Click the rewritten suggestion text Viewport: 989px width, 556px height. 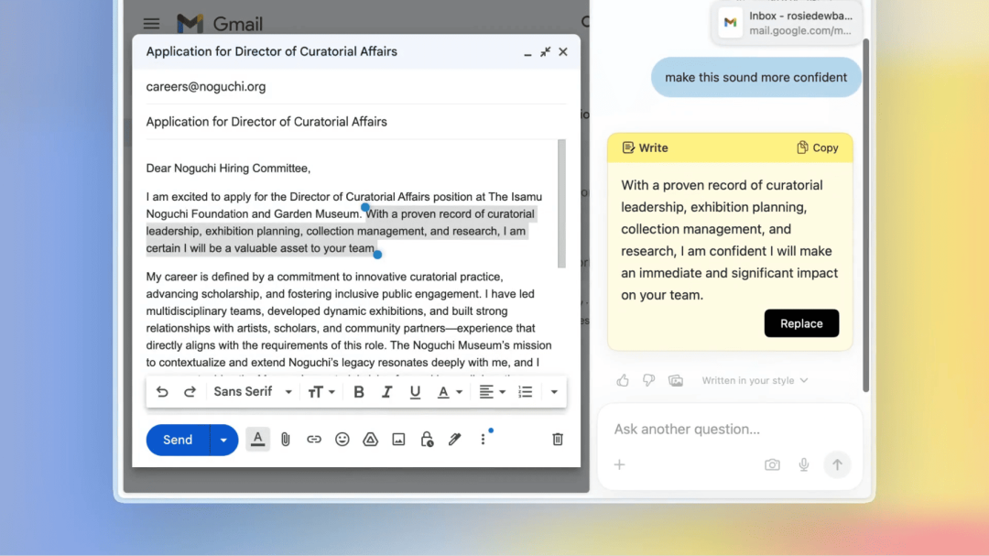(x=730, y=240)
